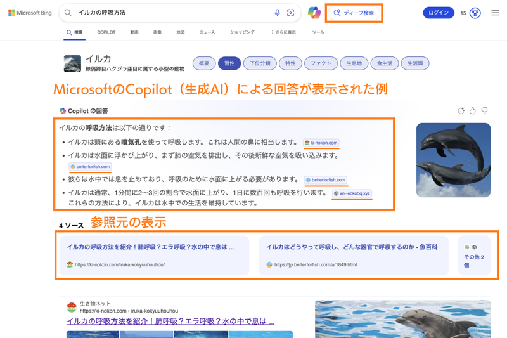Click the thumbs down icon
This screenshot has height=338, width=507.
pyautogui.click(x=484, y=111)
